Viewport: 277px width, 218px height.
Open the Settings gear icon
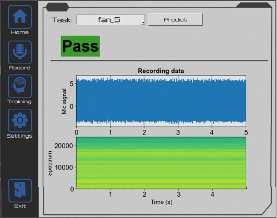(x=20, y=120)
